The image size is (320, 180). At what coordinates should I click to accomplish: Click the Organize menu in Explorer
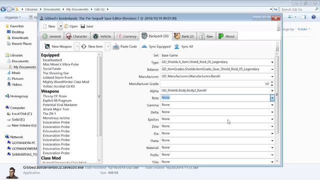12,17
